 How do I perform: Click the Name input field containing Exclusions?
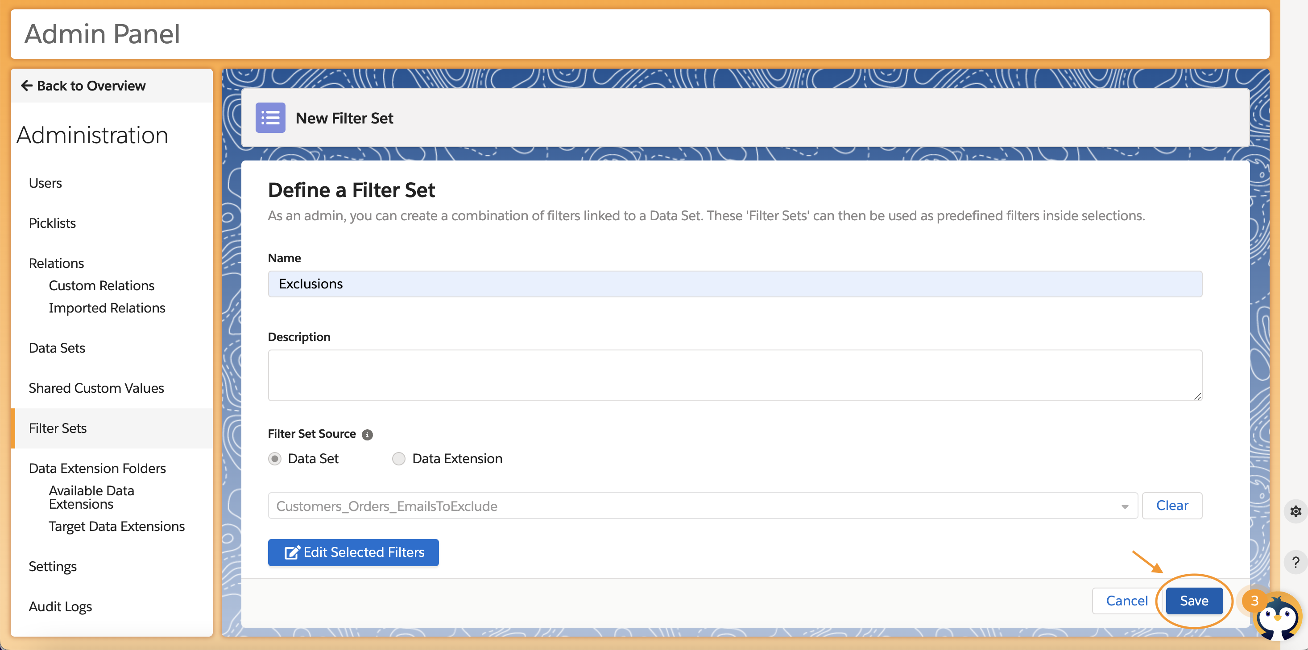pos(735,284)
